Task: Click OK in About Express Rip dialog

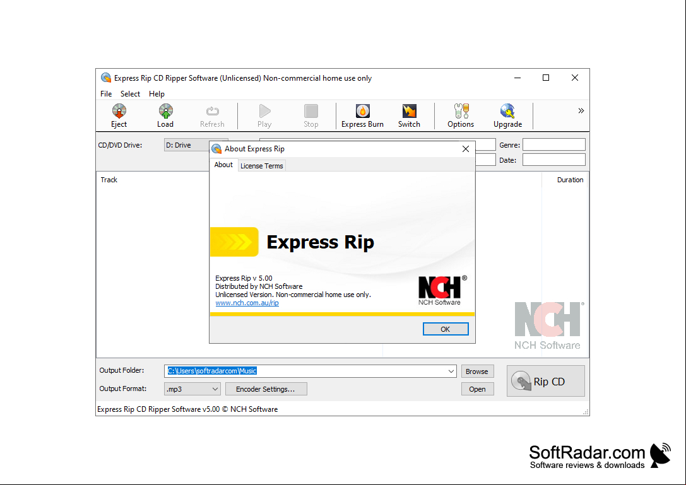Action: (446, 329)
